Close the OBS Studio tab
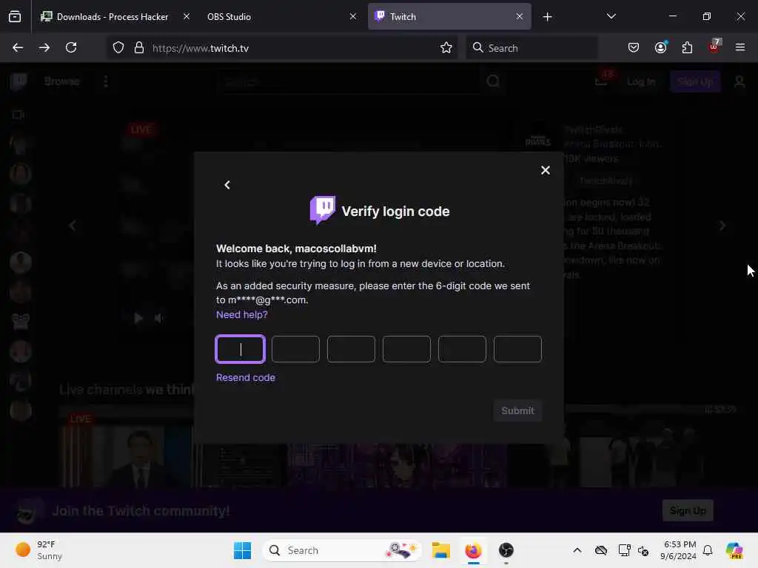 click(x=353, y=16)
